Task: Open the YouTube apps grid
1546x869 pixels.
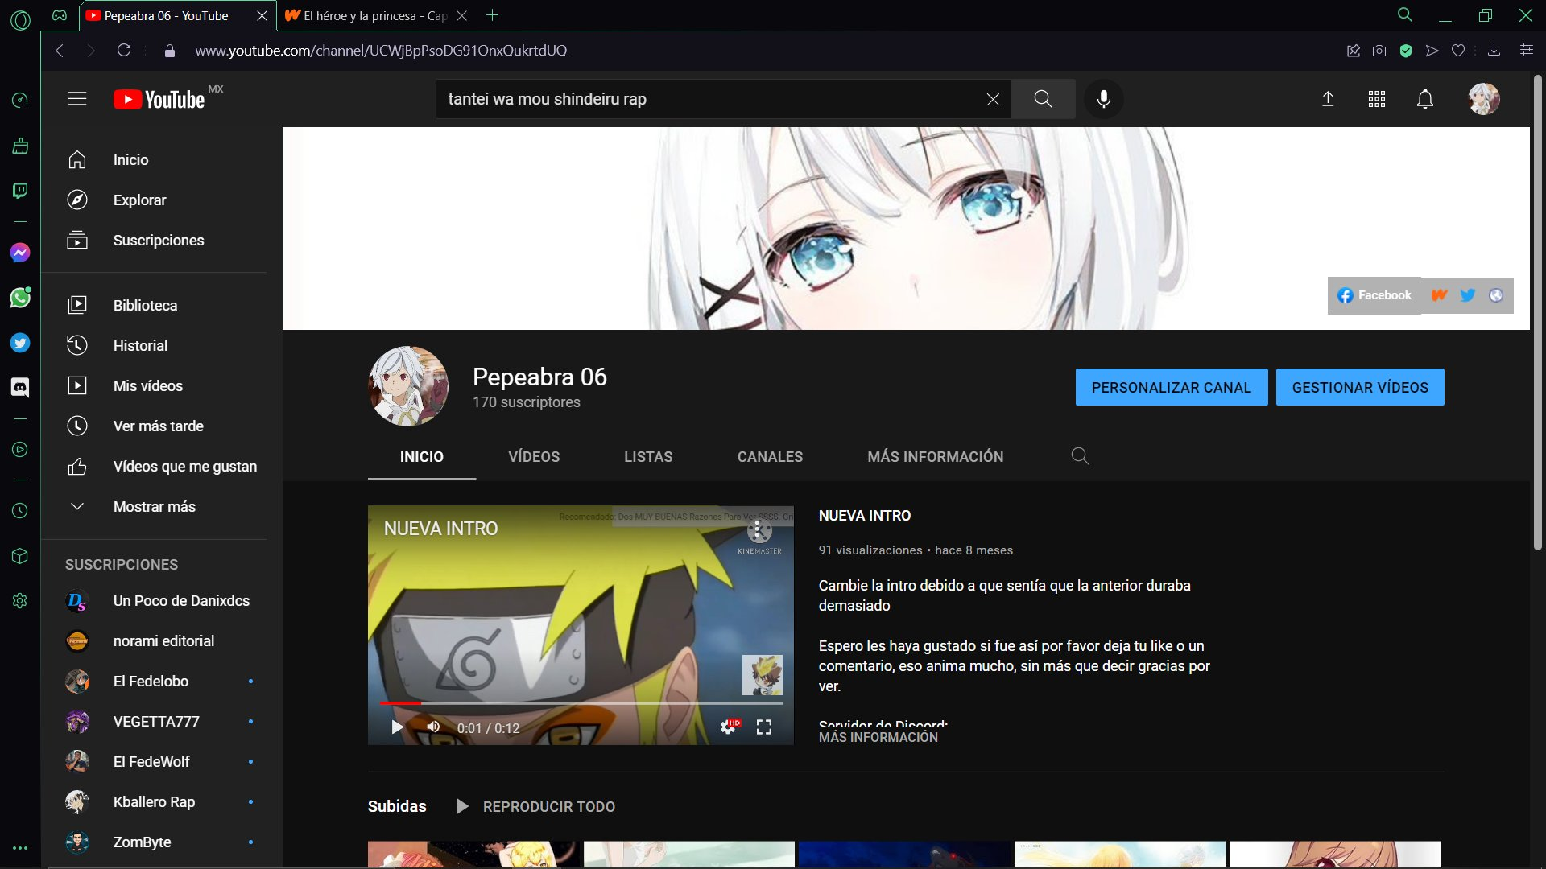Action: 1377,99
